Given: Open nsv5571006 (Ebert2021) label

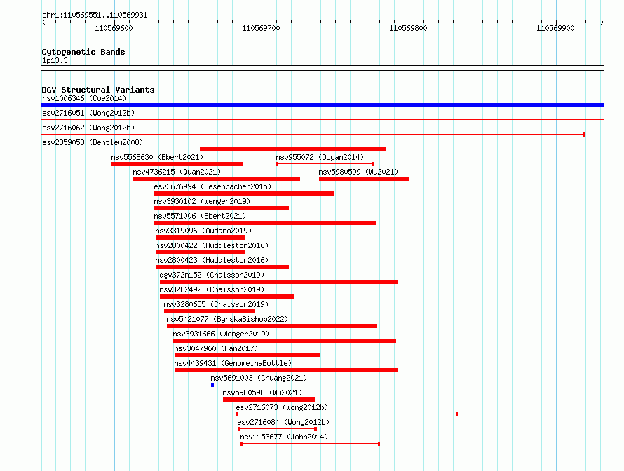Looking at the screenshot, I should 200,216.
